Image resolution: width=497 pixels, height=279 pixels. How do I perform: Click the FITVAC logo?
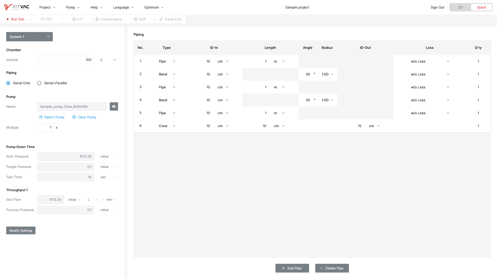click(x=17, y=7)
